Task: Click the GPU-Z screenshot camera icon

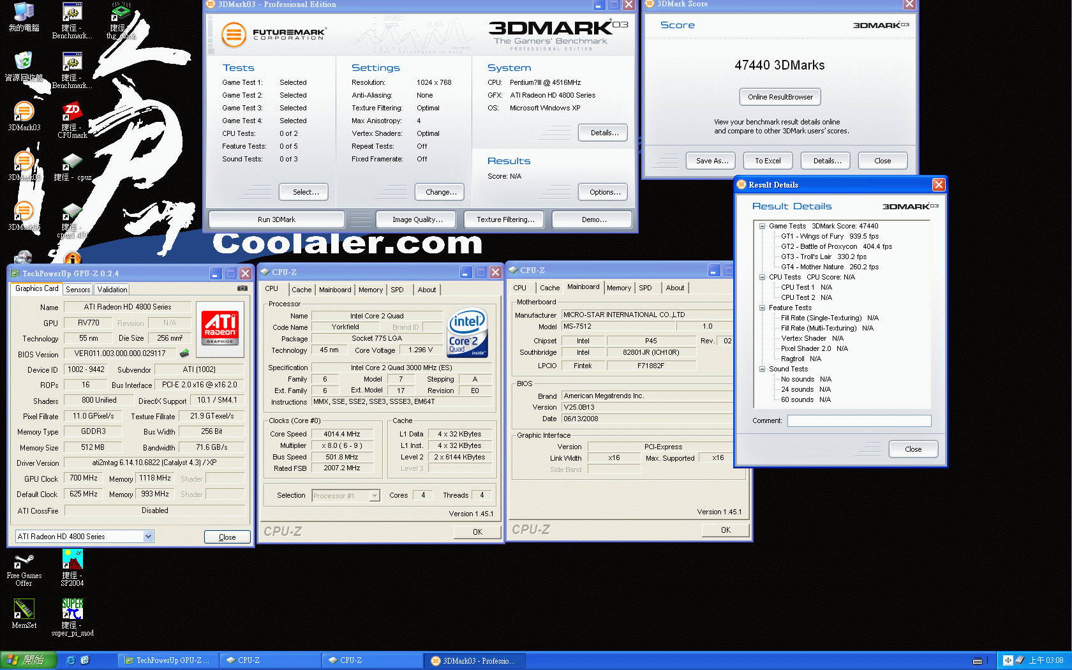Action: (242, 288)
